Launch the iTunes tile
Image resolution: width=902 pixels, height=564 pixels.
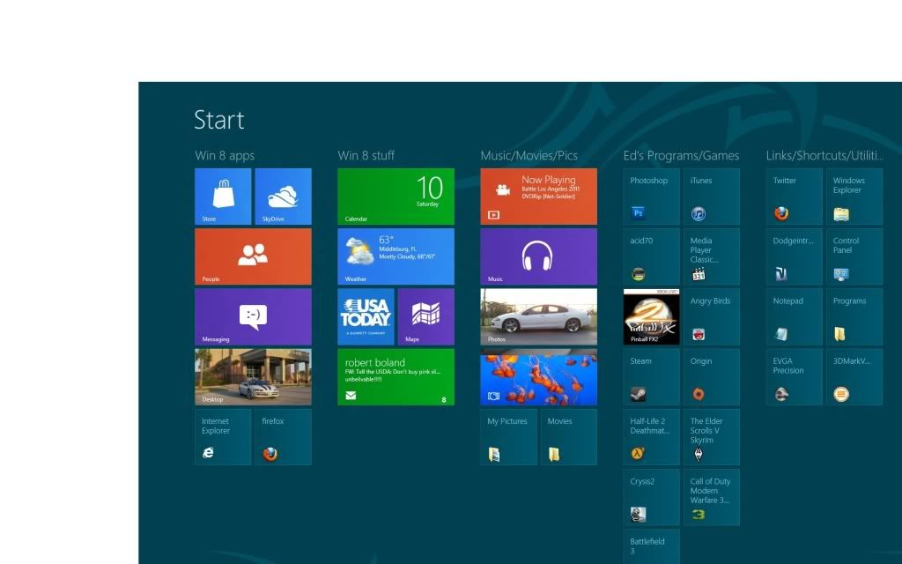coord(712,197)
